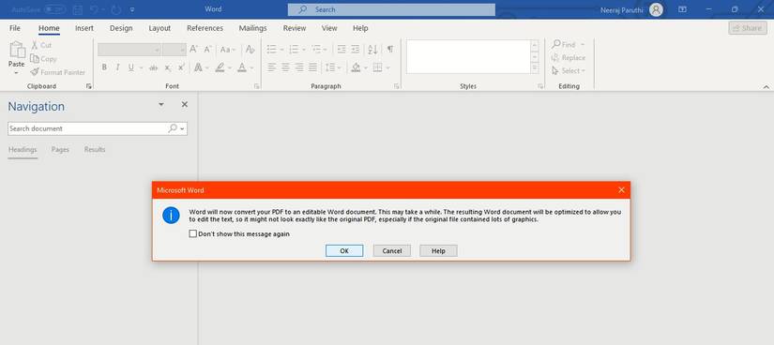
Task: Open the Pages tab in Navigation
Action: pyautogui.click(x=60, y=150)
